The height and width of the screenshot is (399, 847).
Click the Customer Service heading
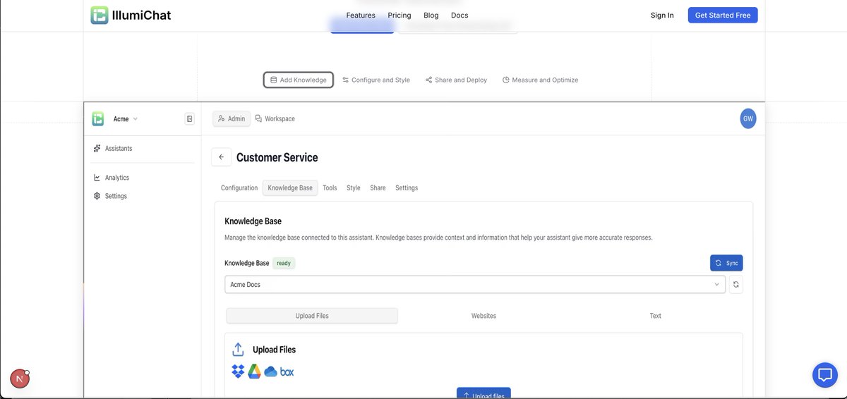point(277,157)
